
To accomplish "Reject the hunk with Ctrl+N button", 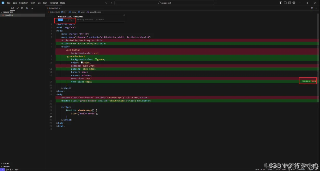I will pos(313,81).
